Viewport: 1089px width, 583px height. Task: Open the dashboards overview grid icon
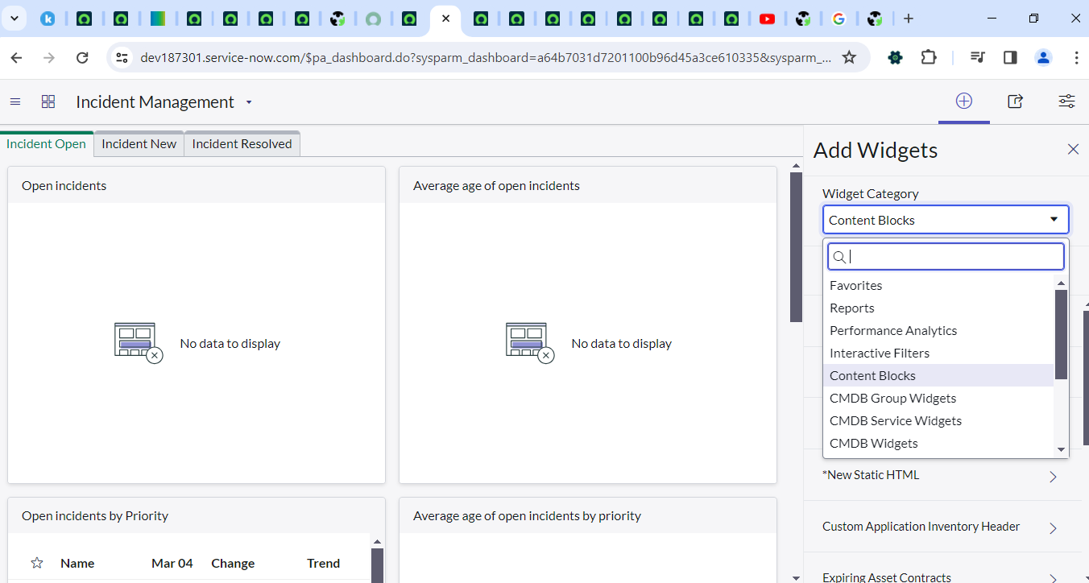pyautogui.click(x=48, y=101)
